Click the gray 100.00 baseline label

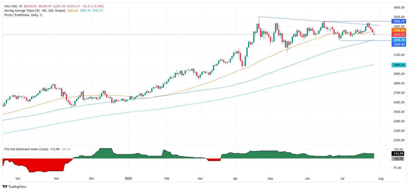point(399,158)
